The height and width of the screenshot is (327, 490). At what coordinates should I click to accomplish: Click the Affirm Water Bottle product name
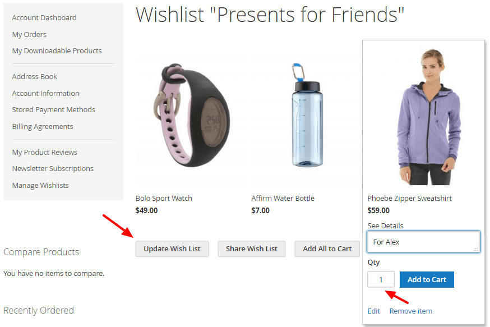coord(283,198)
